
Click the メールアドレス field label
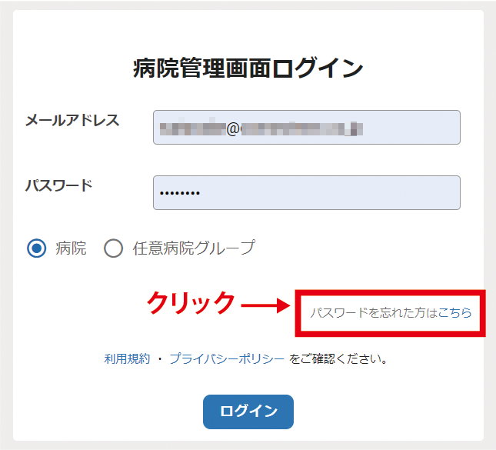pyautogui.click(x=72, y=120)
